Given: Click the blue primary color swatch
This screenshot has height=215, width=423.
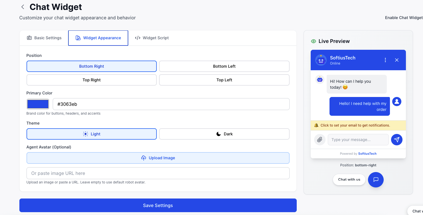Looking at the screenshot, I should point(38,104).
